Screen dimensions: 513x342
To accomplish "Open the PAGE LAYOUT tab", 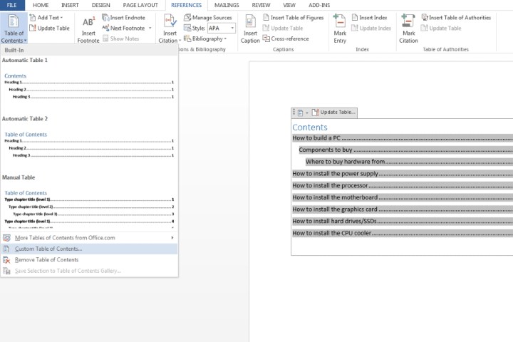I will coord(140,5).
